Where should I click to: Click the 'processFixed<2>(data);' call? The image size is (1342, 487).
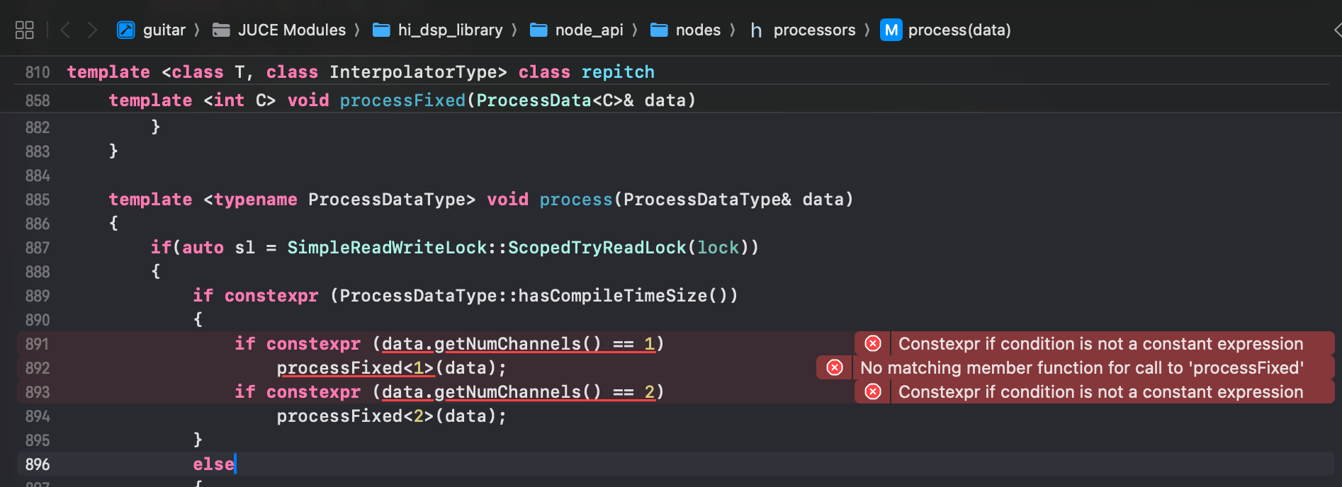click(392, 416)
